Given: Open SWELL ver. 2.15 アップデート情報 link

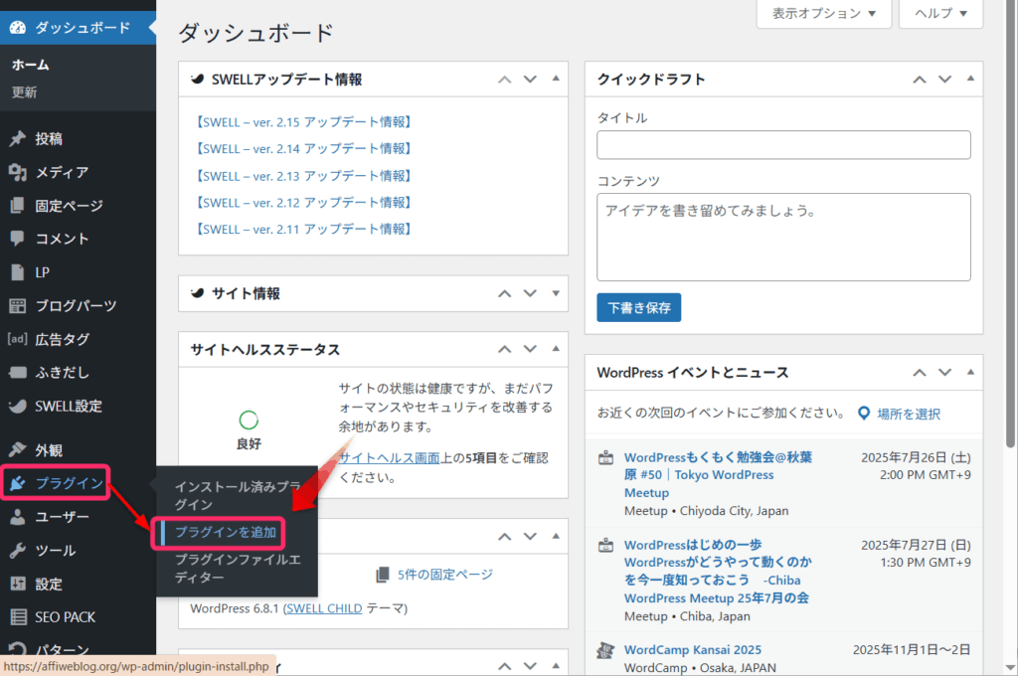Looking at the screenshot, I should [304, 122].
